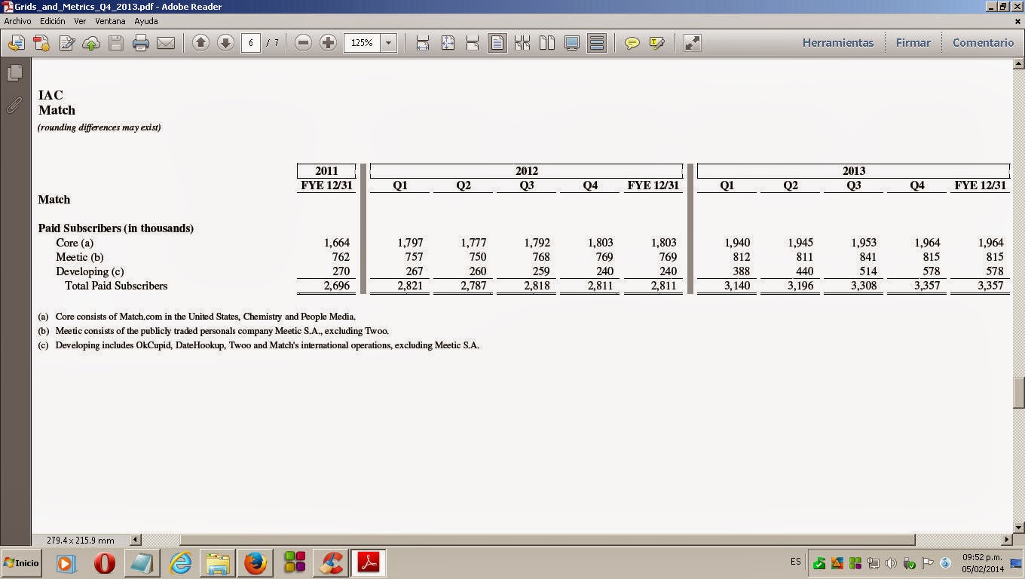Click the 'Core (a)' row label
The height and width of the screenshot is (579, 1025).
point(75,243)
